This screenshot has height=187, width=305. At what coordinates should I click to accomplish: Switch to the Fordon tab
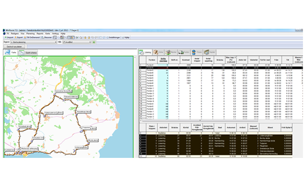coord(184,52)
